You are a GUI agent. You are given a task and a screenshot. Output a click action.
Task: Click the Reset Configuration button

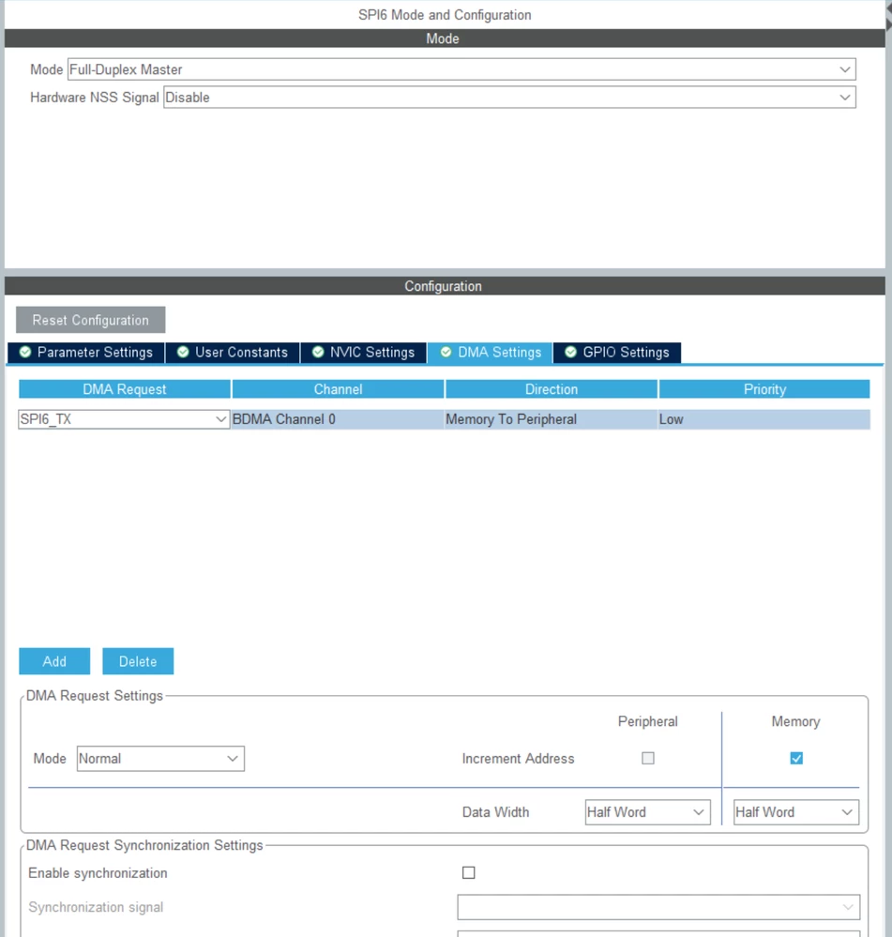click(x=91, y=320)
